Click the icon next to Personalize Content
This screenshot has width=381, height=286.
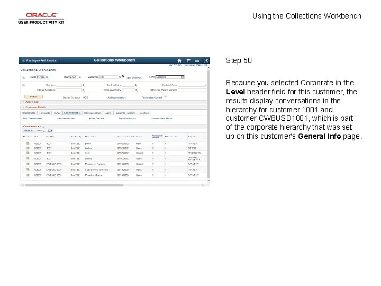point(166,96)
